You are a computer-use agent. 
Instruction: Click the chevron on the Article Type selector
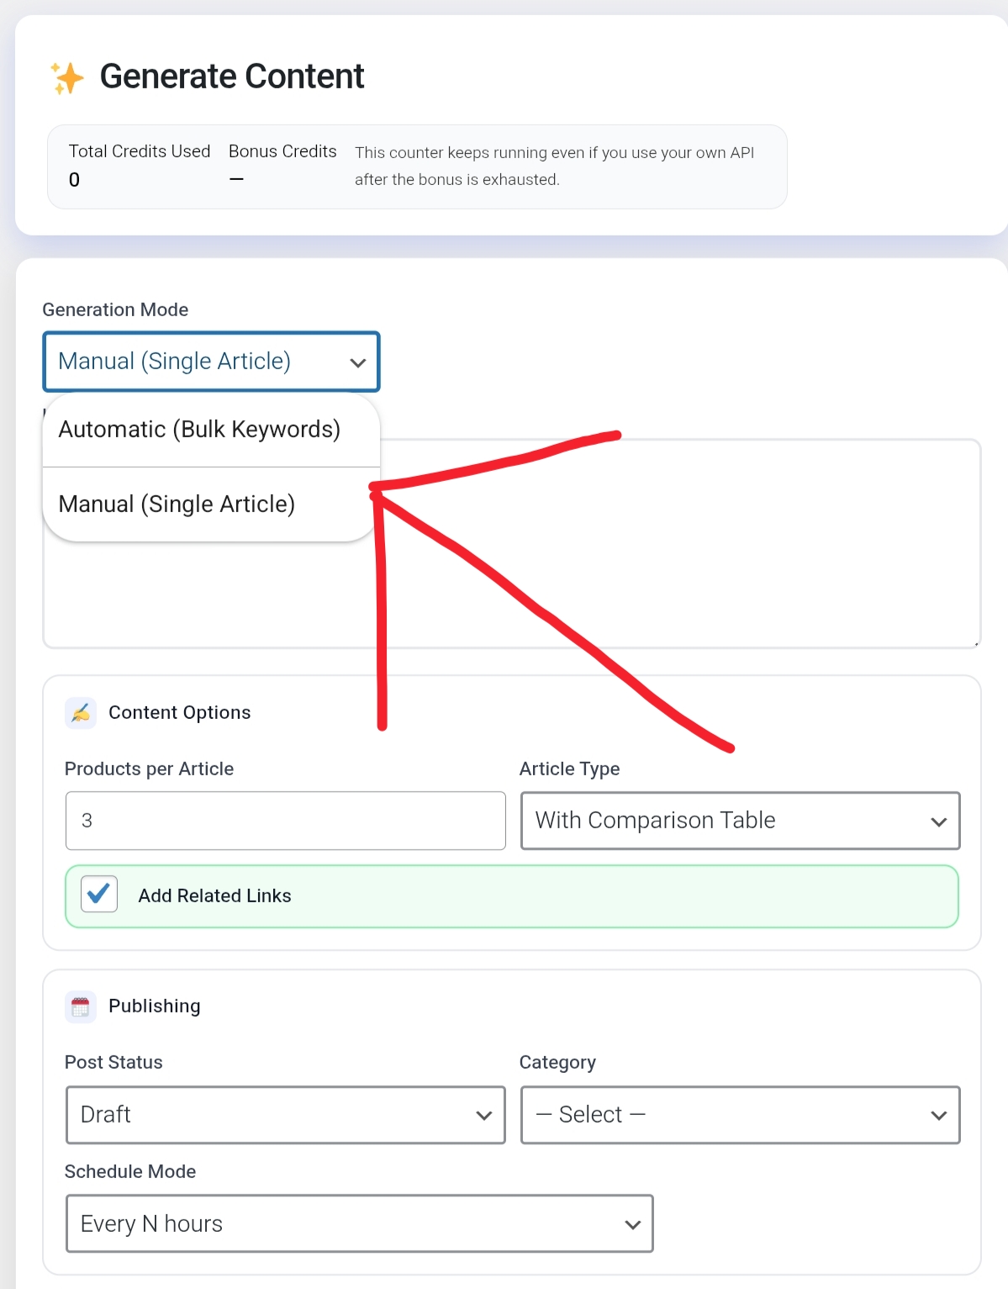tap(939, 821)
